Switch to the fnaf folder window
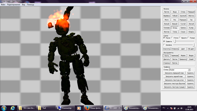This screenshot has width=197, height=111. pyautogui.click(x=46, y=108)
